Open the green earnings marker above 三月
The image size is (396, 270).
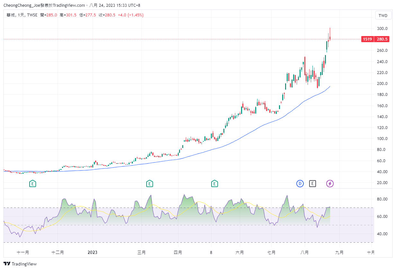coord(149,184)
